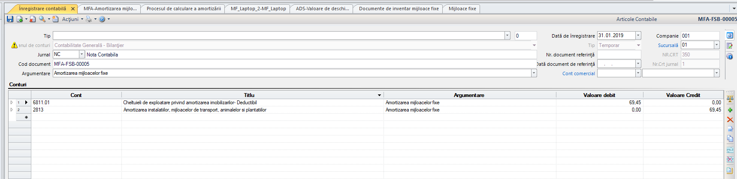Viewport: 737px width, 179px height.
Task: Expand row 2 account 2813
Action: [12, 110]
